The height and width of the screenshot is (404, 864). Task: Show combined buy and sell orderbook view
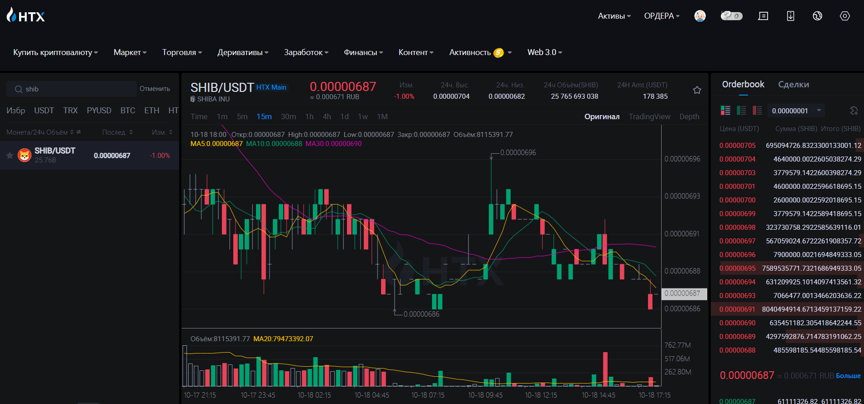pos(726,111)
